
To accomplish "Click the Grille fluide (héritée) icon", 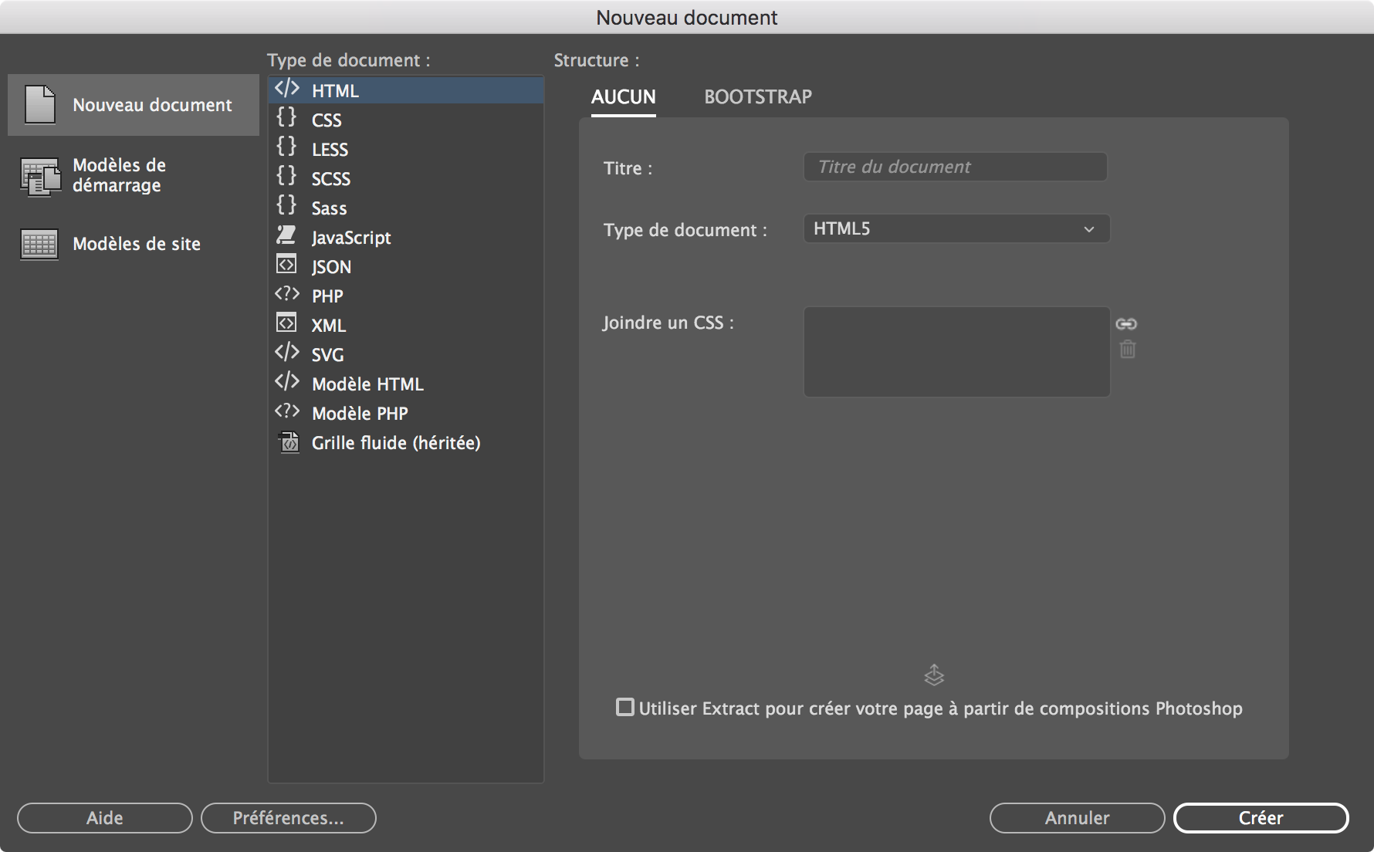I will tap(287, 442).
